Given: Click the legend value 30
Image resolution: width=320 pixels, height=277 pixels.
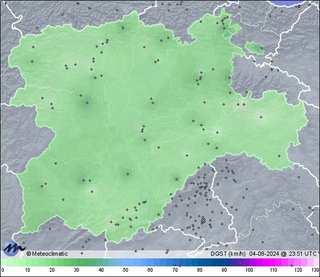Looking at the screenshot, I should pyautogui.click(x=76, y=270).
